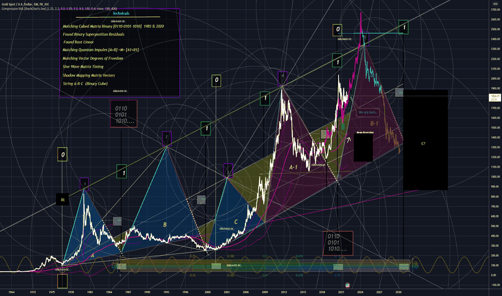Screen dimensions: 502x296
Task: Click the 2000.00 price axis label
Action: point(496,79)
